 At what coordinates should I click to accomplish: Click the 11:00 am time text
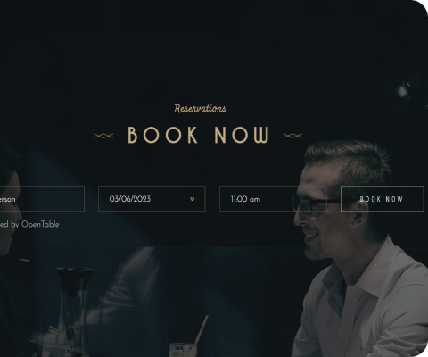pos(245,199)
